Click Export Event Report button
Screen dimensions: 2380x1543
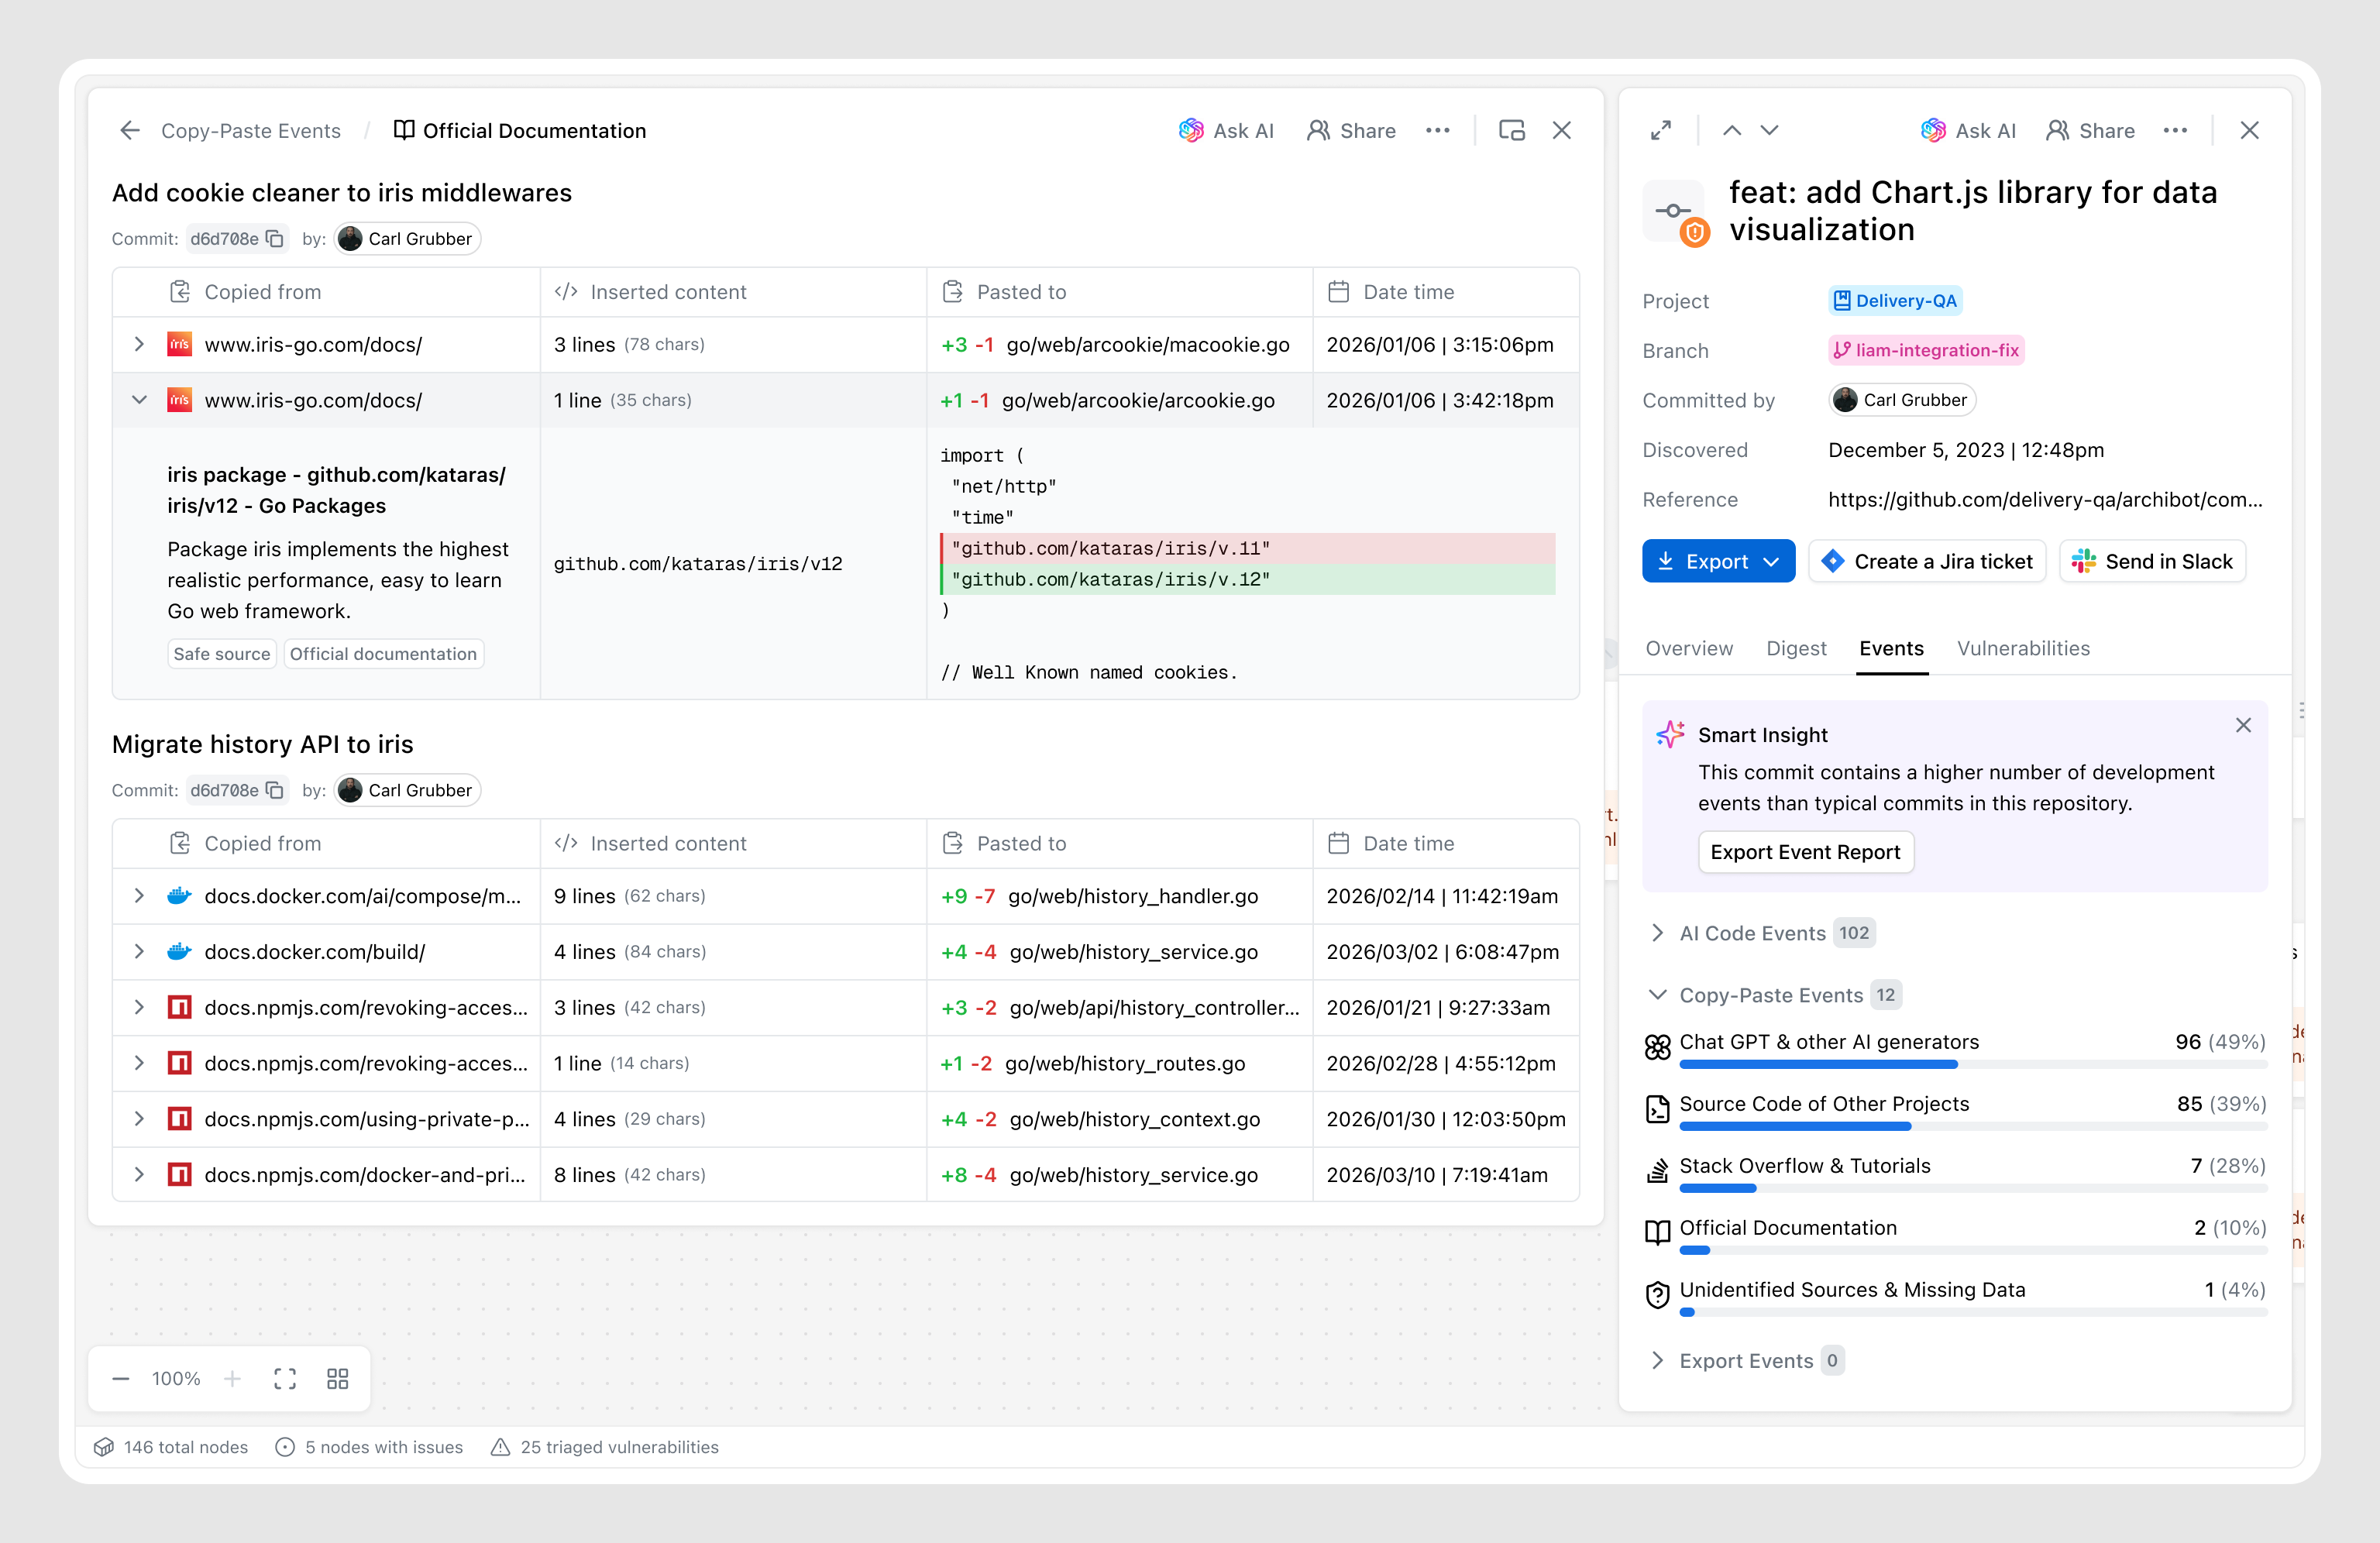point(1805,853)
